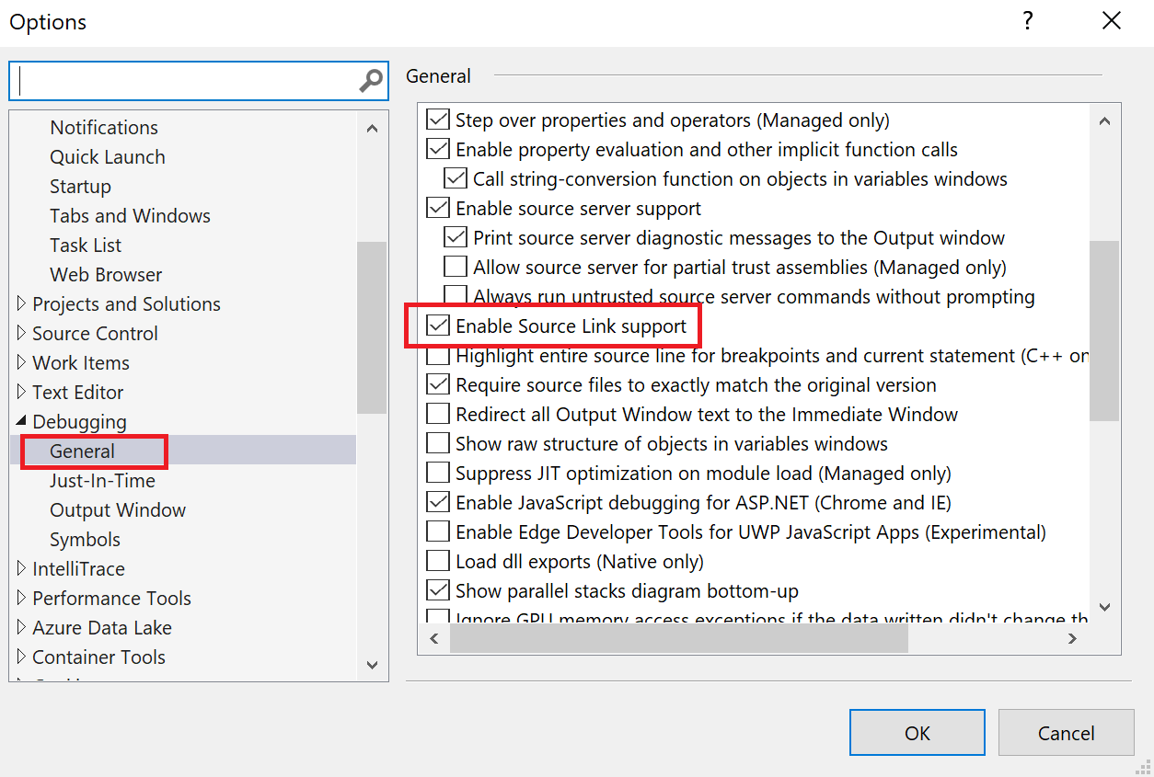Uncheck Step over properties and operators
This screenshot has height=777, width=1154.
pyautogui.click(x=437, y=119)
